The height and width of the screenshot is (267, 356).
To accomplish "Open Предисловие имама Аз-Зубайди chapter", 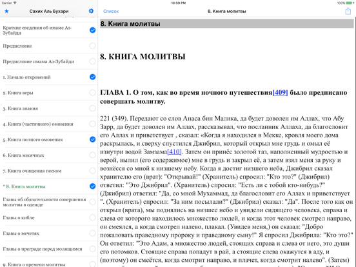I will [x=38, y=61].
